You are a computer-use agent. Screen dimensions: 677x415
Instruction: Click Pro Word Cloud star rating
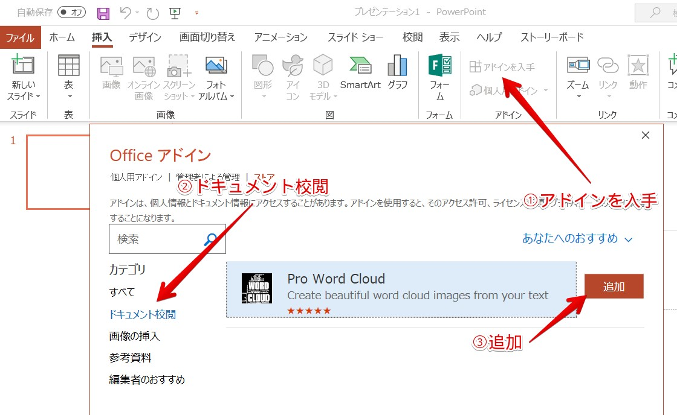309,311
